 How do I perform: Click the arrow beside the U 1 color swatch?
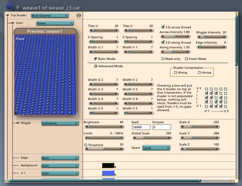coord(115,174)
